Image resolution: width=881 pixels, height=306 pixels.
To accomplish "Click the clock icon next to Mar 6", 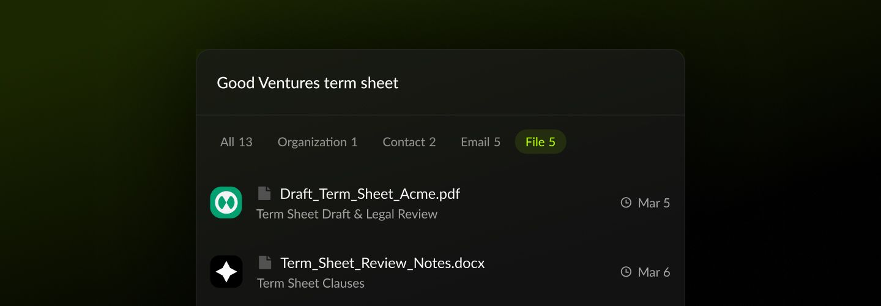I will 626,272.
